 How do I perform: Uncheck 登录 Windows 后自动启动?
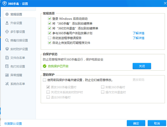50,19
